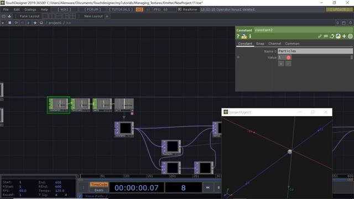Open operator info 'i' icon
This screenshot has height=199, width=354.
(x=250, y=36)
